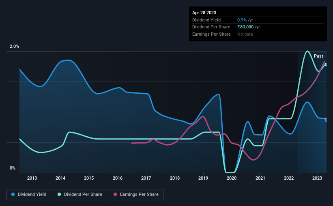Click the teal Dividend Per Share legend dot

click(x=59, y=194)
